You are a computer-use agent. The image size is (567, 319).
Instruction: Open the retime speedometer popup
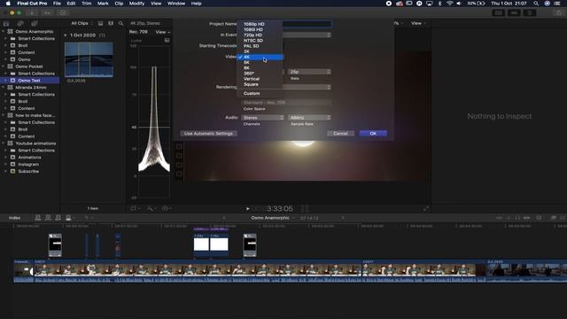click(x=167, y=209)
